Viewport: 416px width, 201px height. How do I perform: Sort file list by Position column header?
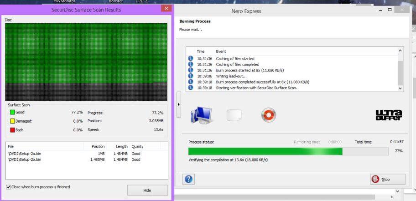95,146
